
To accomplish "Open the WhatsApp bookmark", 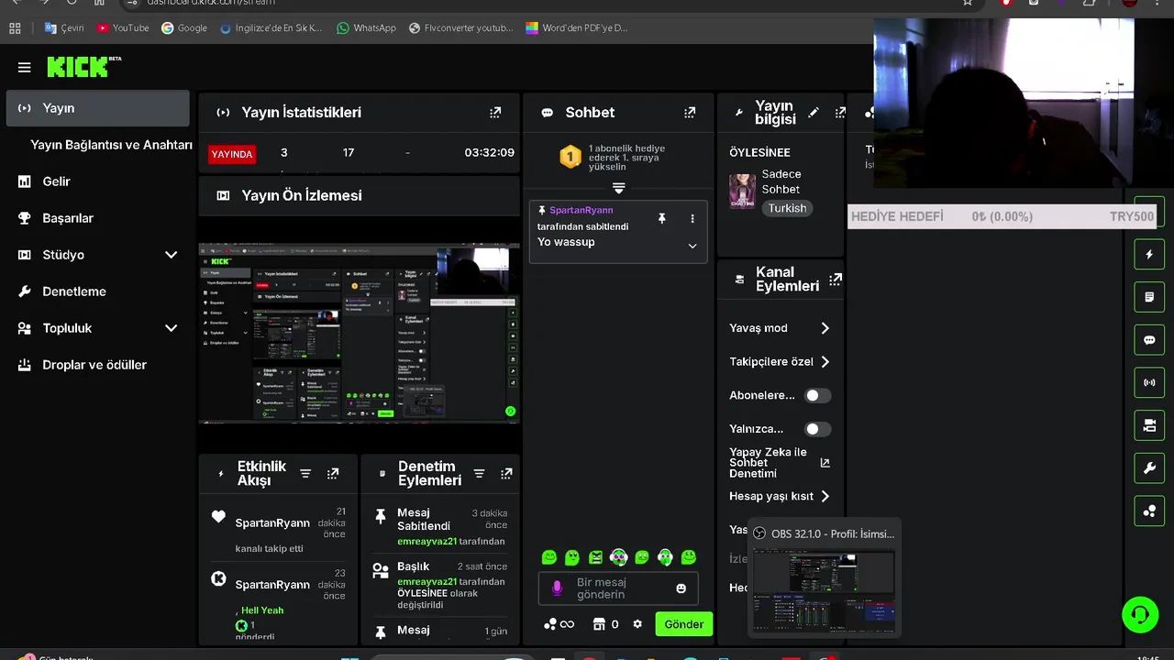I will coord(367,28).
